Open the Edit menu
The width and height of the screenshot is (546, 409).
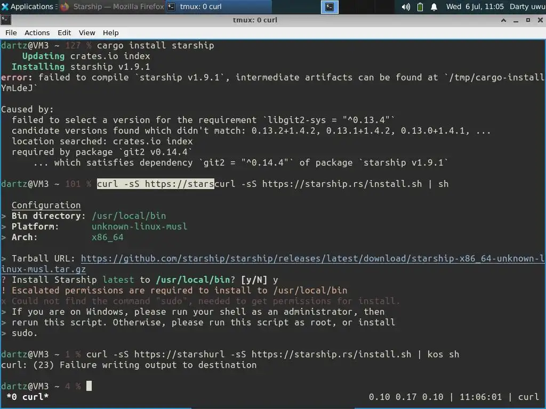64,32
